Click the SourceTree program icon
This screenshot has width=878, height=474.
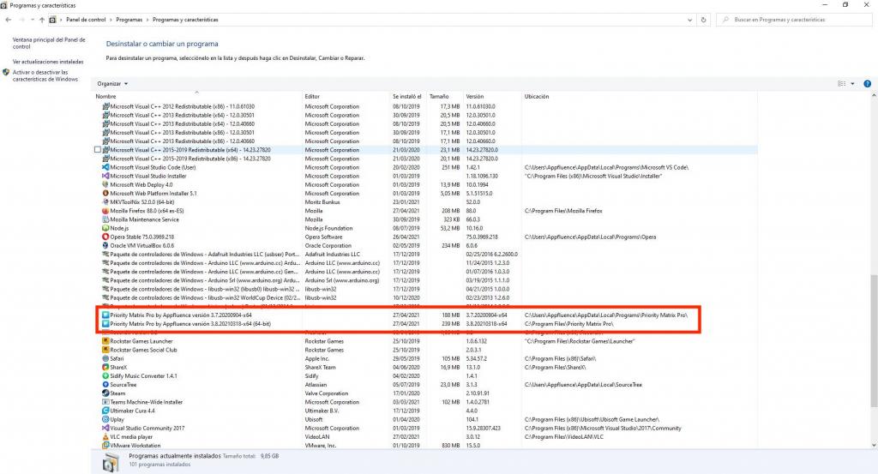point(105,385)
